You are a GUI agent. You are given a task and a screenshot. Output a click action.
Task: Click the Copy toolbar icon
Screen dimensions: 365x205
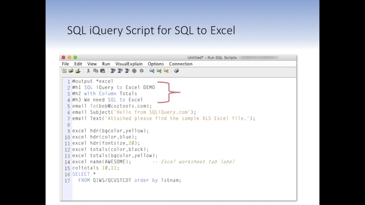(96, 71)
